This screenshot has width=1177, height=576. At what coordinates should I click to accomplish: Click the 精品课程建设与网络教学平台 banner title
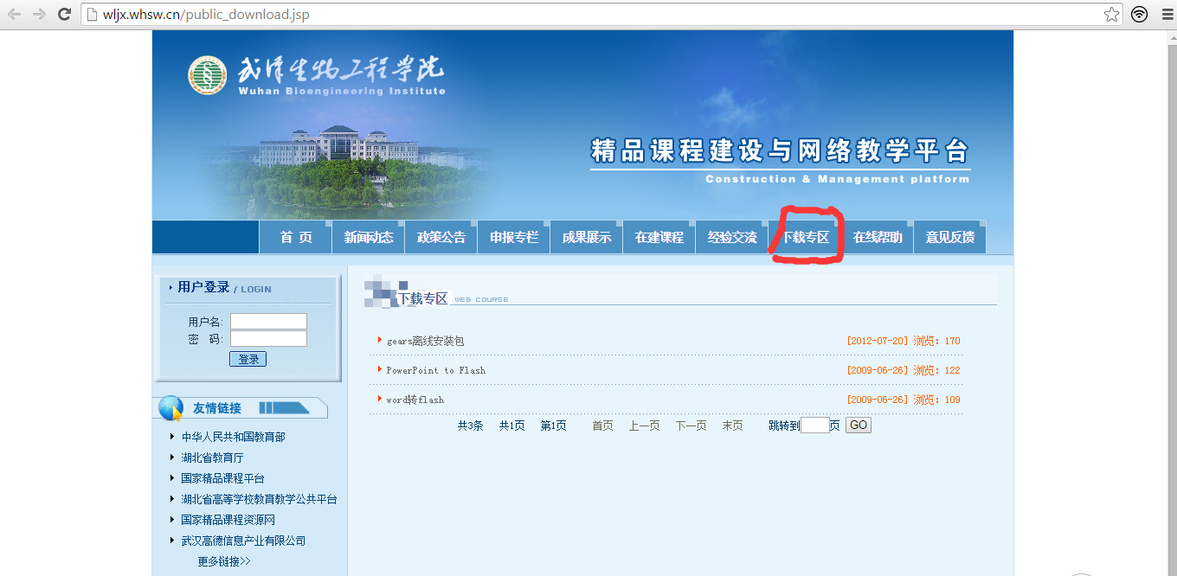[780, 150]
